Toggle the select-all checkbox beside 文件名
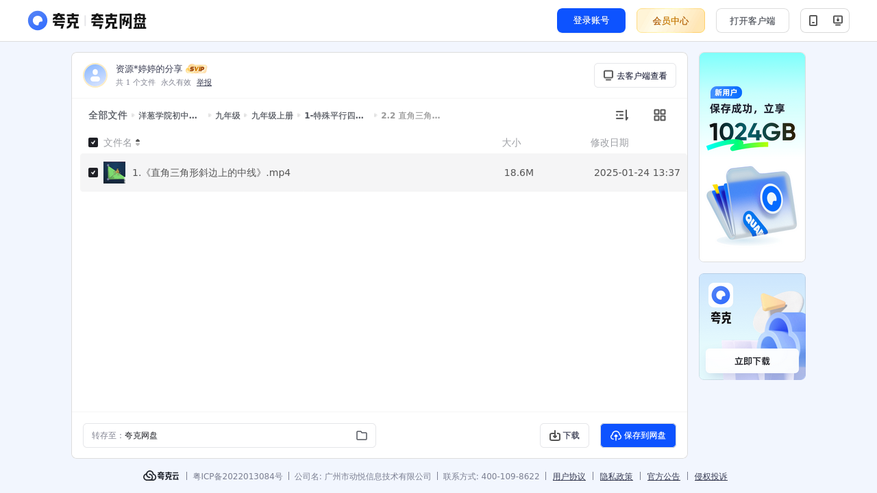This screenshot has height=493, width=877. [93, 142]
